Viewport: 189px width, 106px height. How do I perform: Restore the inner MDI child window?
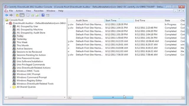(179, 11)
